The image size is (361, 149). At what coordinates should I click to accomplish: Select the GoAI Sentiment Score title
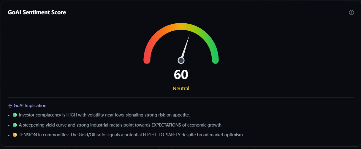[37, 12]
